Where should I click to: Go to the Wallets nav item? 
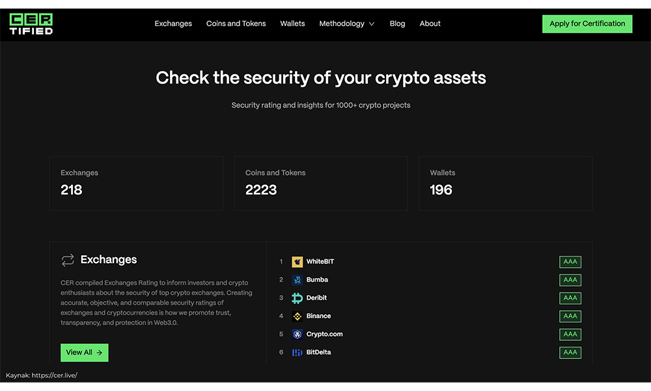(x=292, y=23)
